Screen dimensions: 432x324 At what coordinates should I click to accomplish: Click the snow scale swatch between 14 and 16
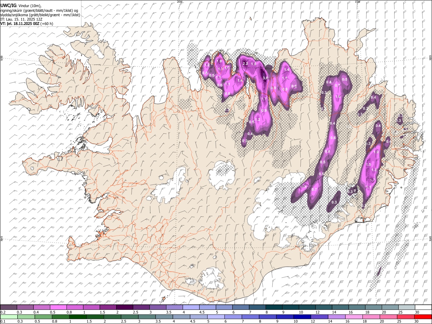coord(340,307)
